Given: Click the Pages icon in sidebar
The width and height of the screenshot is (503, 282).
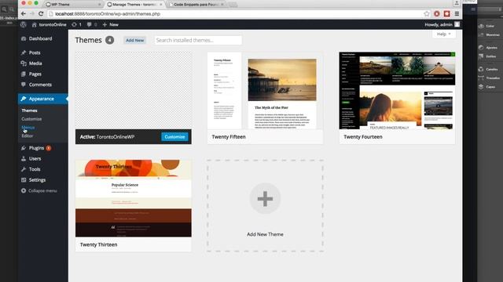Looking at the screenshot, I should (x=24, y=74).
